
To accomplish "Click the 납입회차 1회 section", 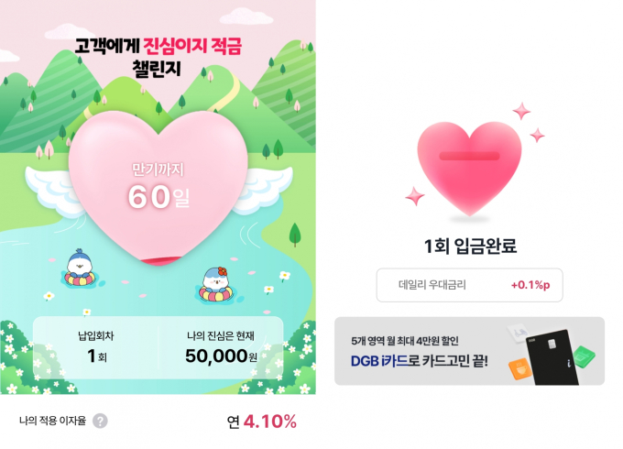I will point(96,347).
